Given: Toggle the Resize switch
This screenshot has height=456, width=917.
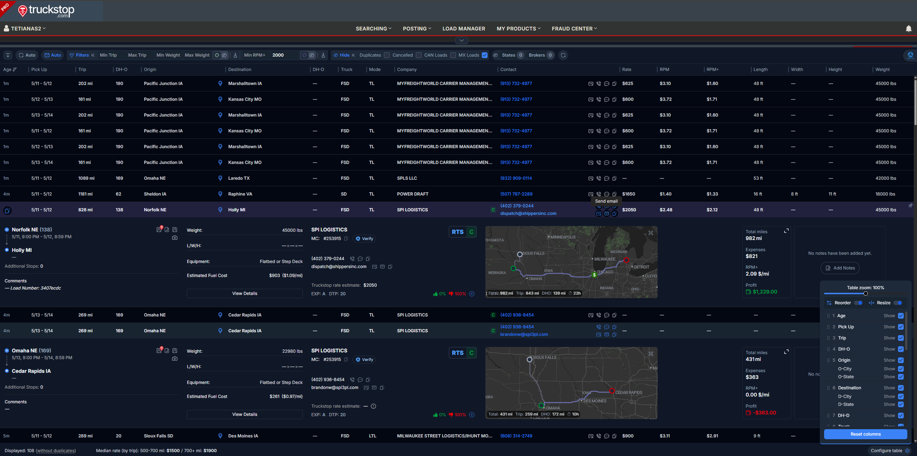Looking at the screenshot, I should pyautogui.click(x=898, y=303).
